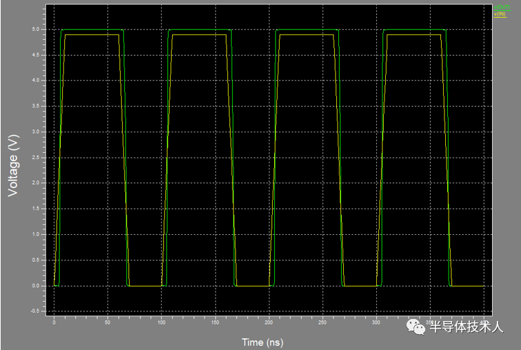Image resolution: width=521 pixels, height=350 pixels.
Task: Click the 1.5 voltage tick label
Action: (36, 209)
